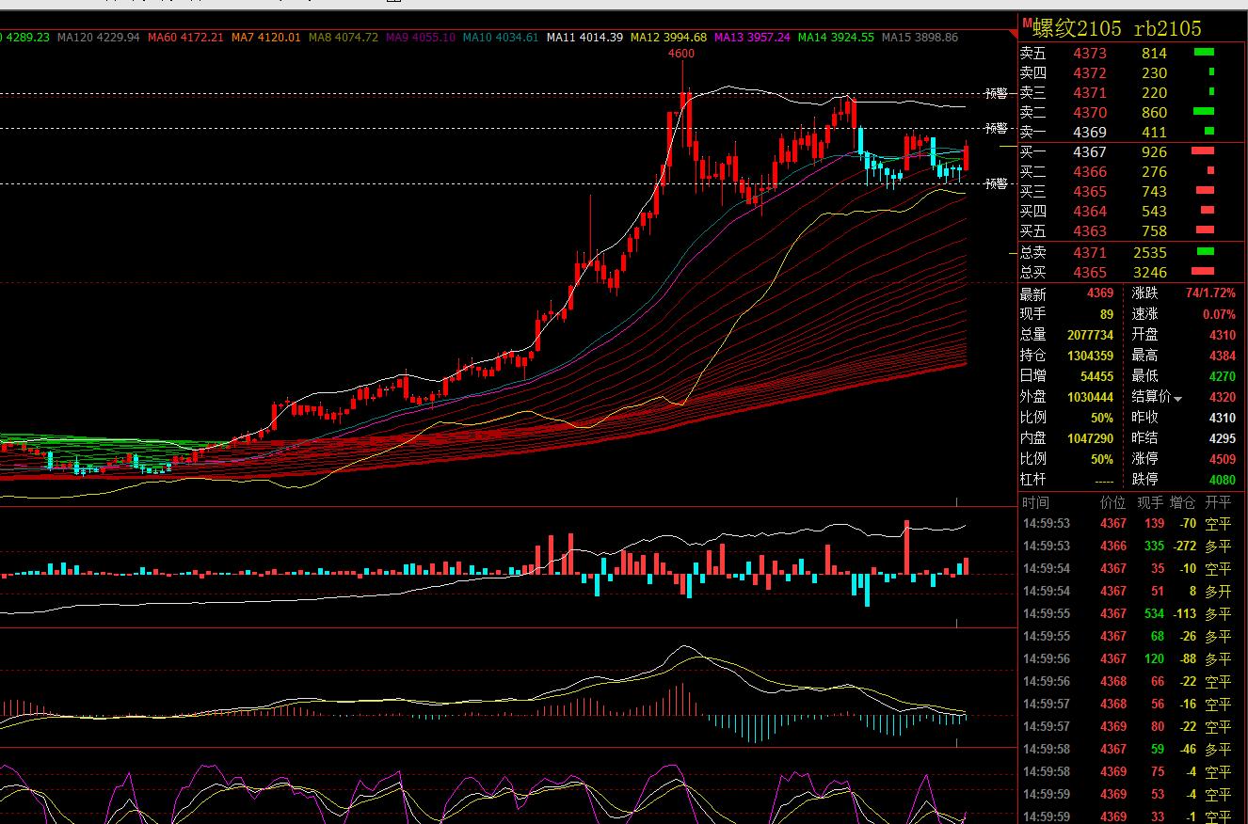Select the tick row with volume 335
The image size is (1248, 824).
(1132, 546)
